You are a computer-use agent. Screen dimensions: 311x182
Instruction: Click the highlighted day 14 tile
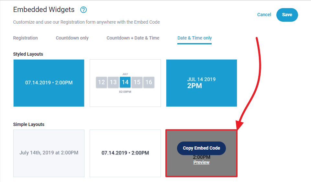(125, 82)
